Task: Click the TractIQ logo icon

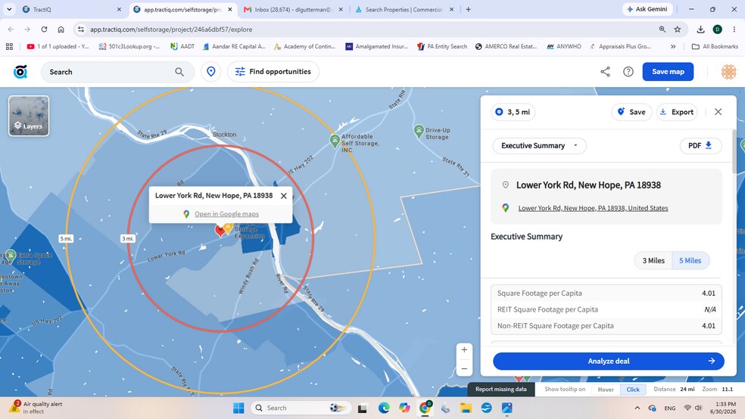Action: point(20,72)
